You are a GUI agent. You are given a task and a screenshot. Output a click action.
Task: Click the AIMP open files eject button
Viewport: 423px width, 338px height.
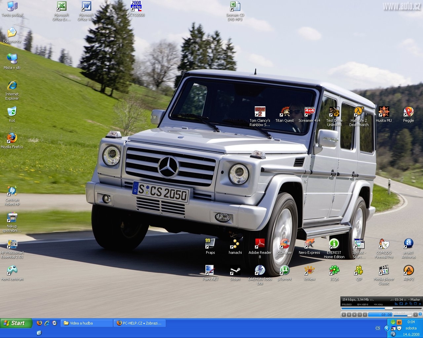point(415,315)
